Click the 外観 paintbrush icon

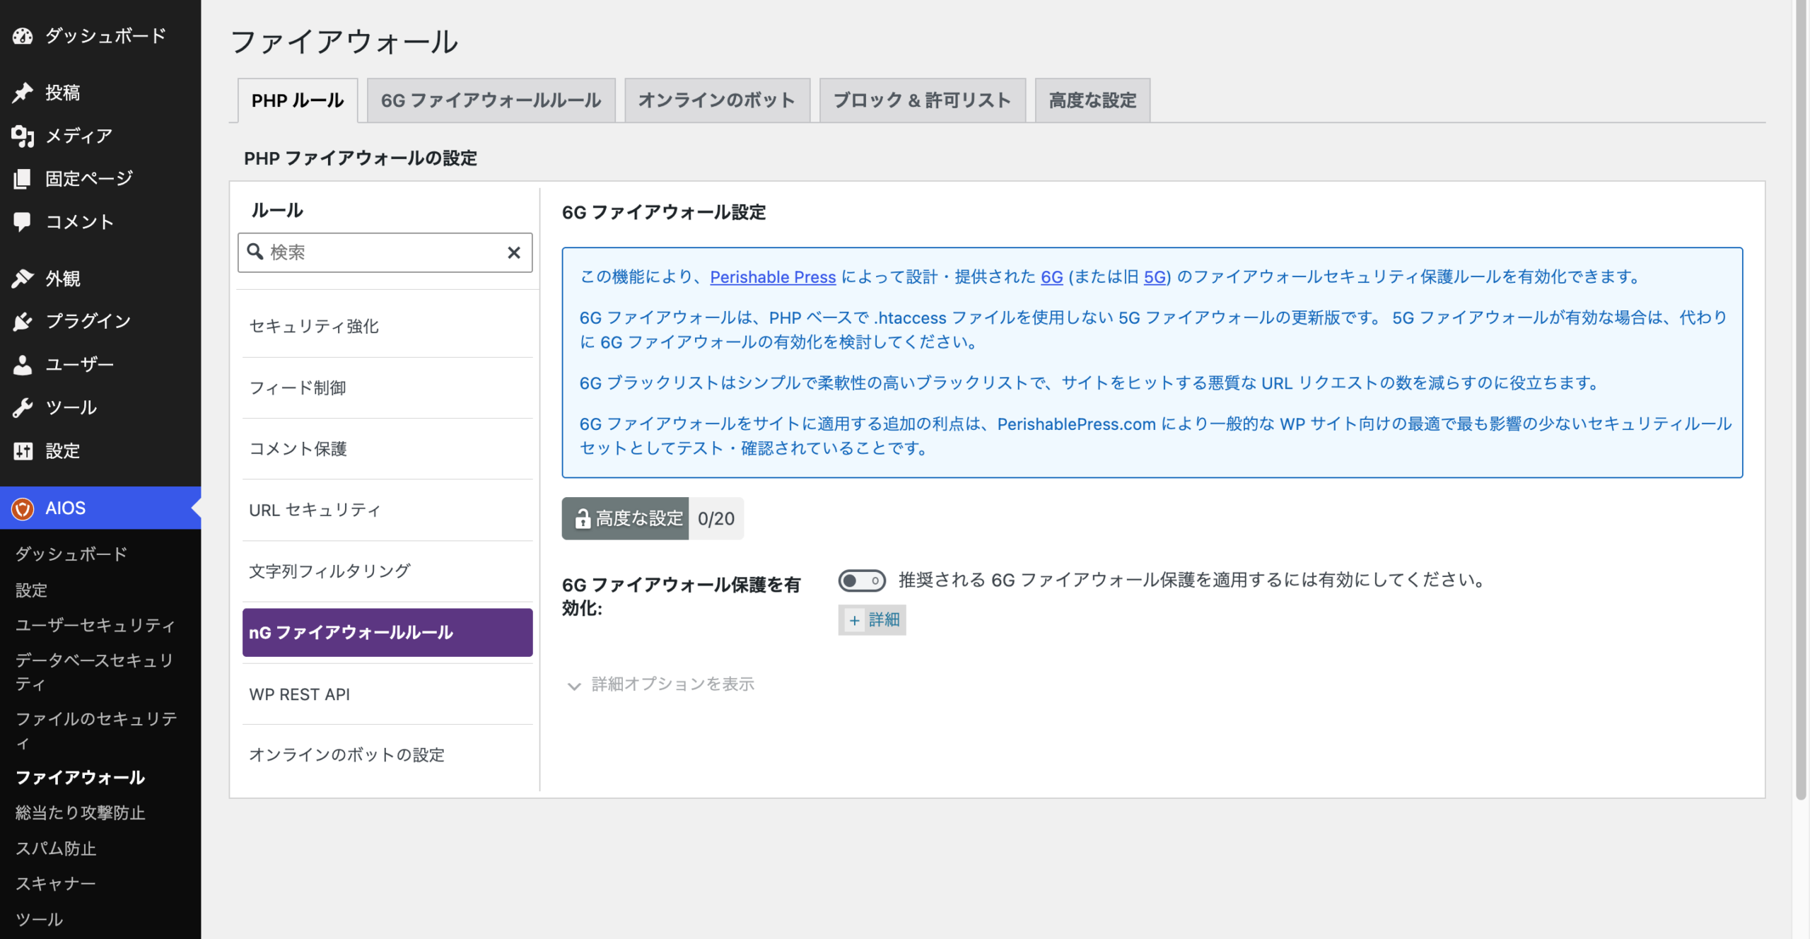(23, 279)
